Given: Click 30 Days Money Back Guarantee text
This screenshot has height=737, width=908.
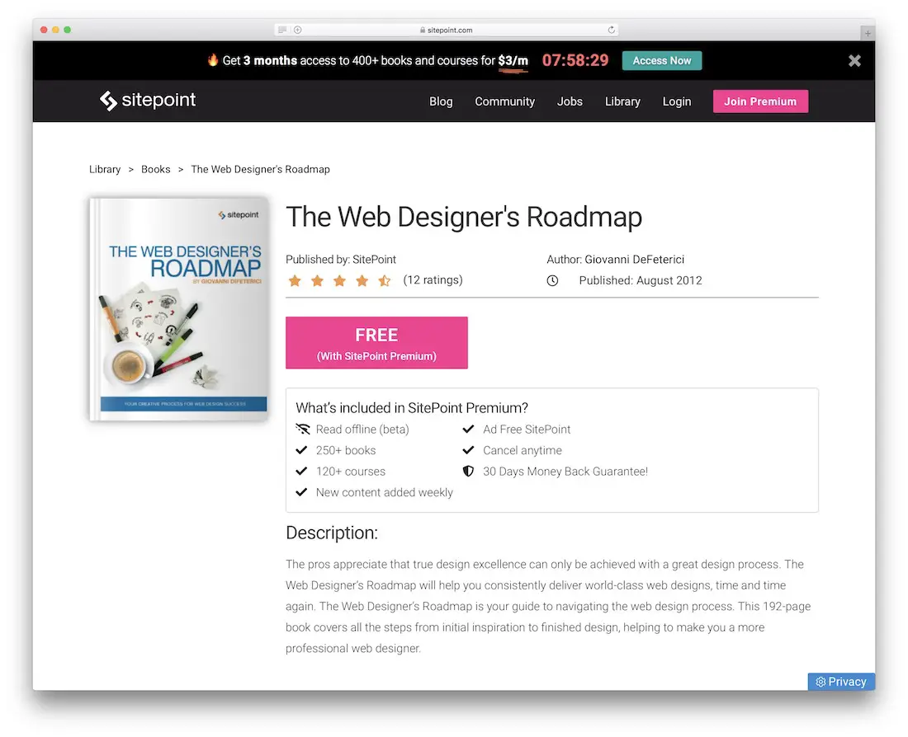Looking at the screenshot, I should point(565,472).
